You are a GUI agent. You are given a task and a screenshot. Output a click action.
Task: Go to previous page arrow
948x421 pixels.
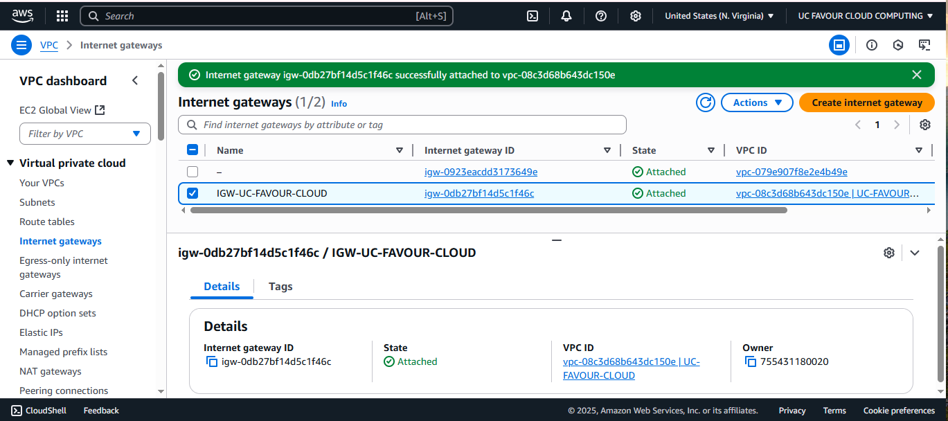point(858,125)
